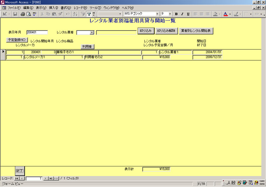This screenshot has width=266, height=187.
Task: Click the Print icon in the toolbar
Action: [x=23, y=14]
